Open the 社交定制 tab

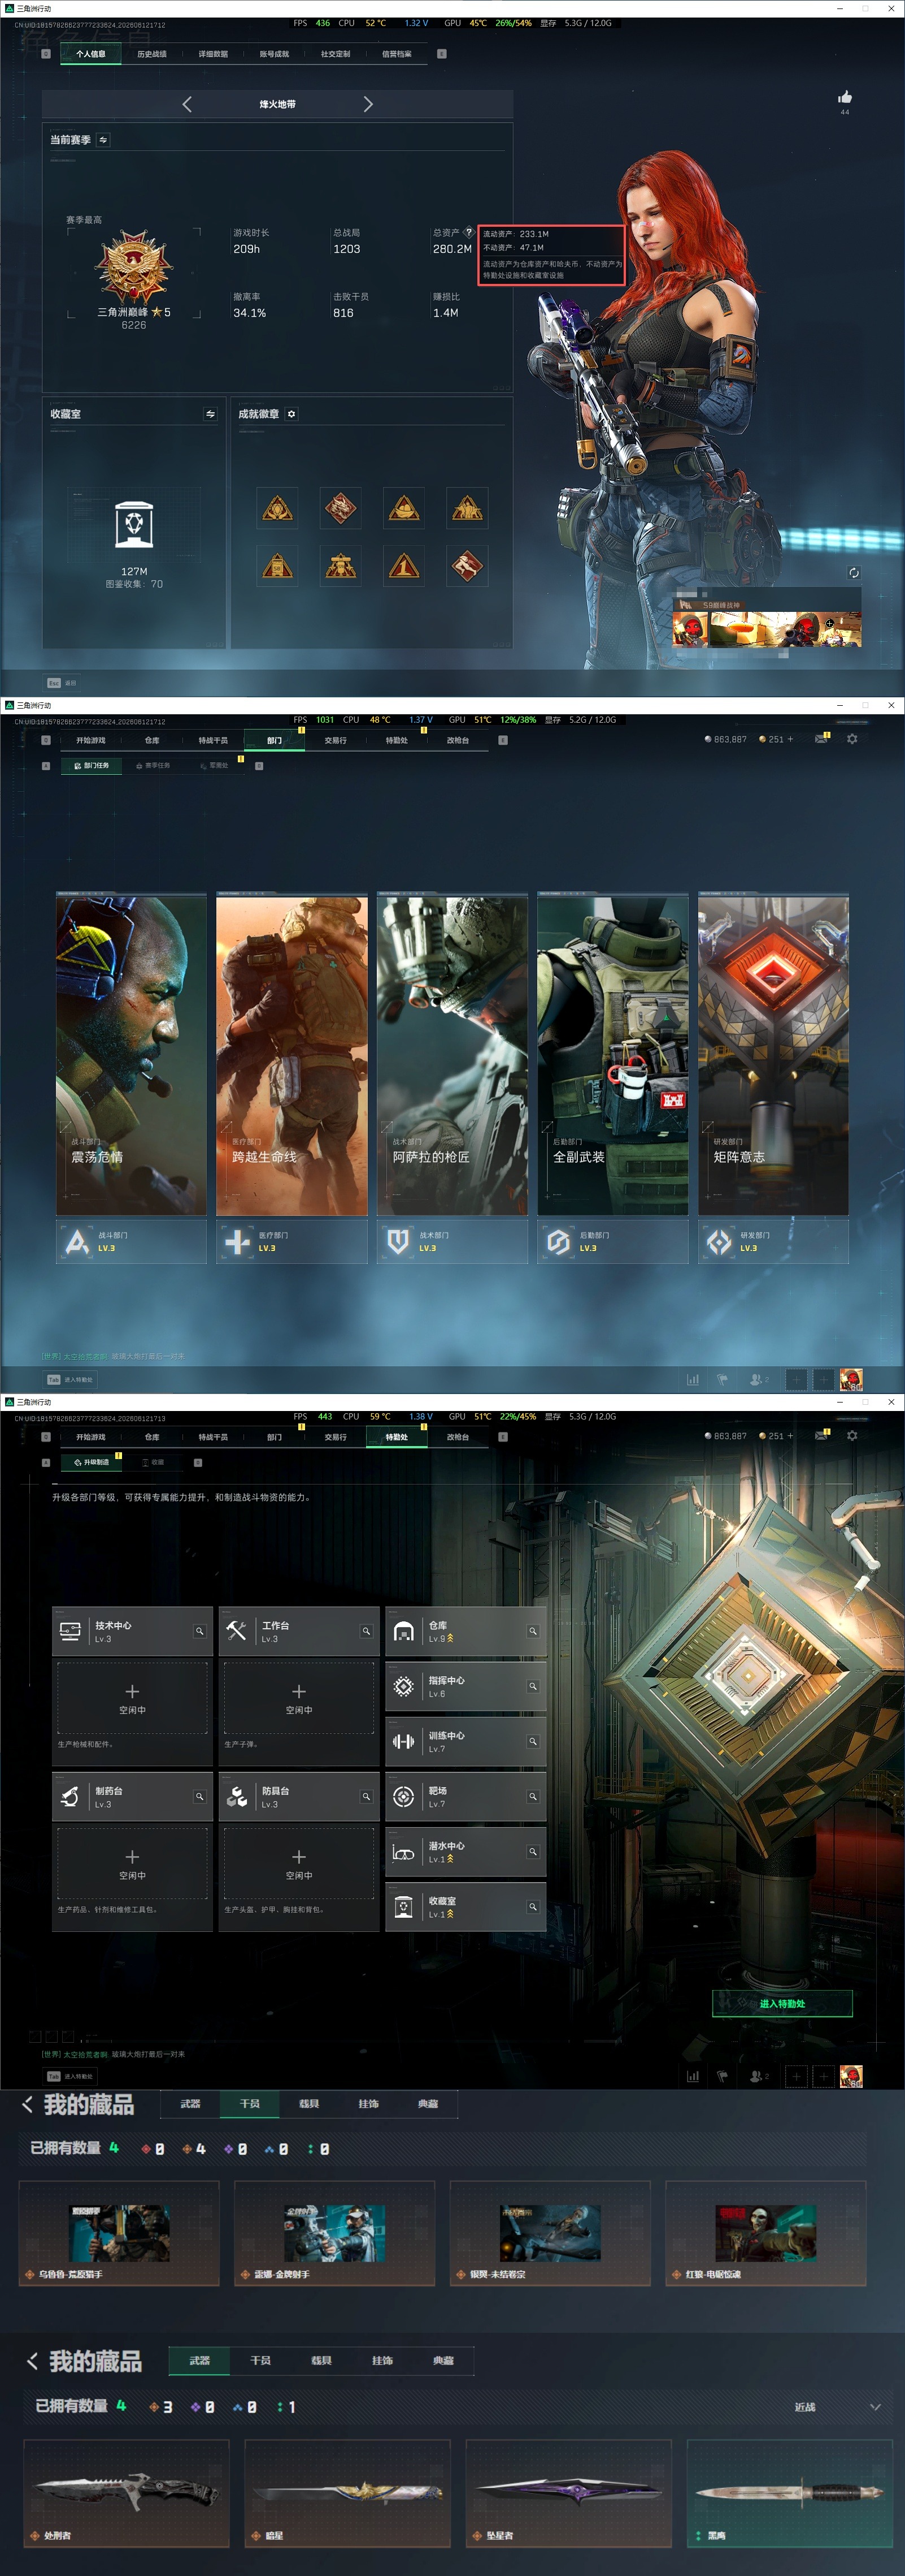[x=336, y=54]
